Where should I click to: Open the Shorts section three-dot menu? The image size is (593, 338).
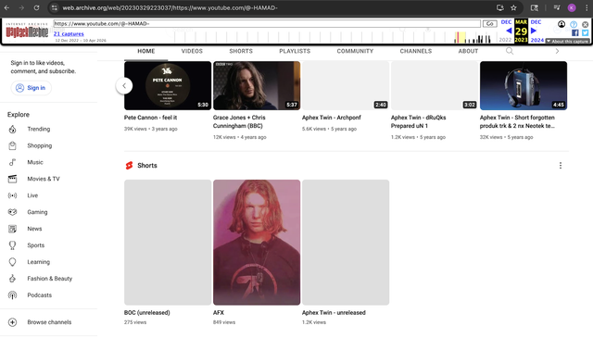coord(561,165)
